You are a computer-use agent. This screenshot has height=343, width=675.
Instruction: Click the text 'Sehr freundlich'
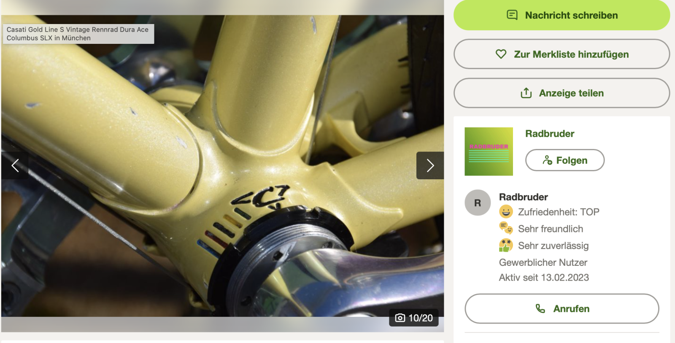click(551, 229)
